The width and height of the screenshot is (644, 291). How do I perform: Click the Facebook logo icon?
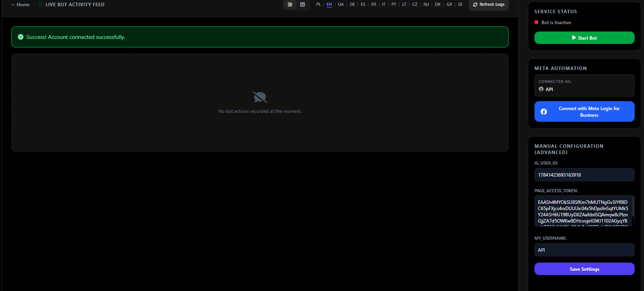[x=544, y=112]
